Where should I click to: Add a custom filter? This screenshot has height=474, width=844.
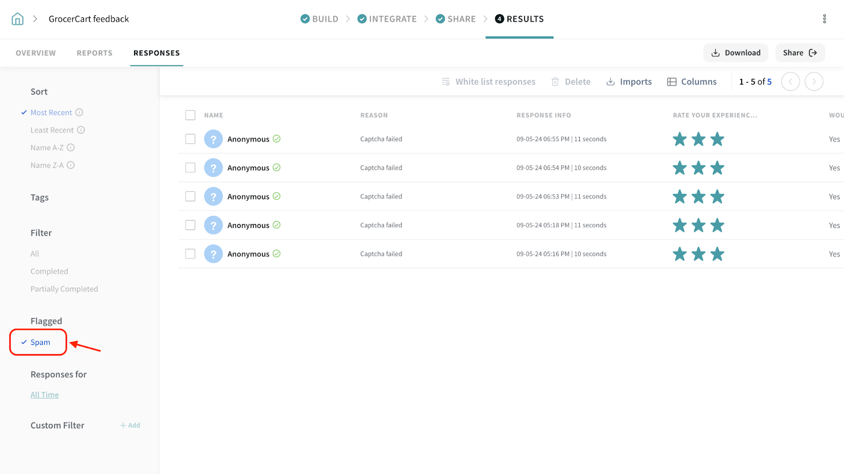pos(130,425)
